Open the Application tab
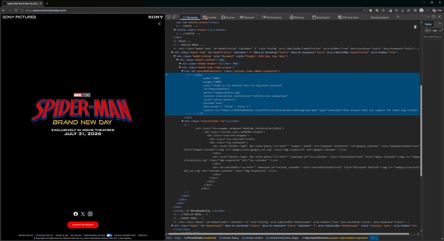The height and width of the screenshot is (241, 444). pos(321,17)
